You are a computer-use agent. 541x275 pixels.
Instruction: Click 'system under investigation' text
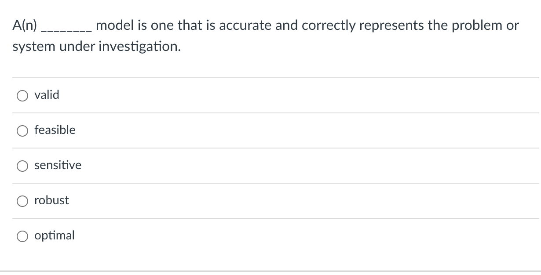pyautogui.click(x=96, y=47)
